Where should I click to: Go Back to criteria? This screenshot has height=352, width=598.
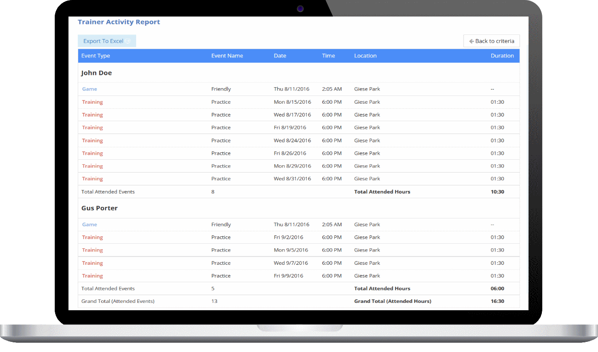click(491, 41)
